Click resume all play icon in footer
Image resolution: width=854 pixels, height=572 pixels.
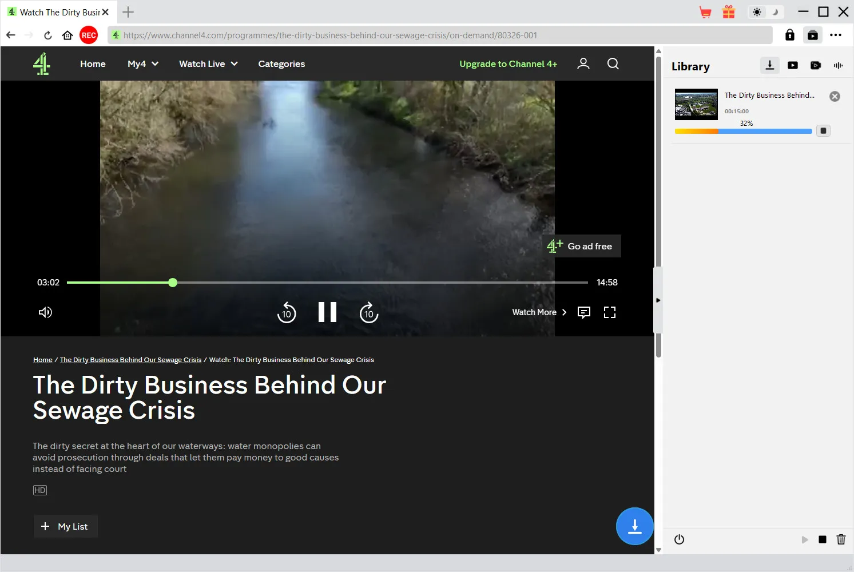pyautogui.click(x=805, y=539)
